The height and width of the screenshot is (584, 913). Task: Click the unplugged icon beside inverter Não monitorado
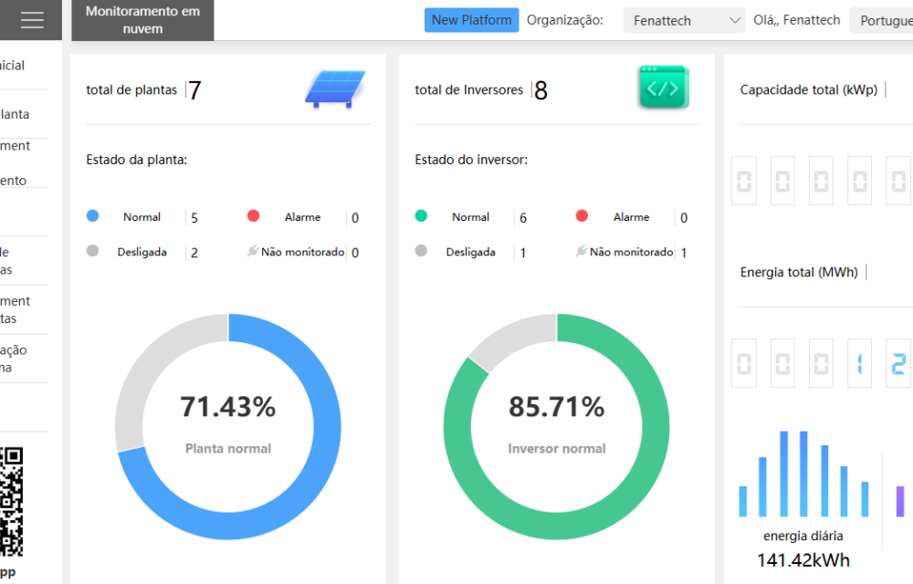(x=581, y=251)
